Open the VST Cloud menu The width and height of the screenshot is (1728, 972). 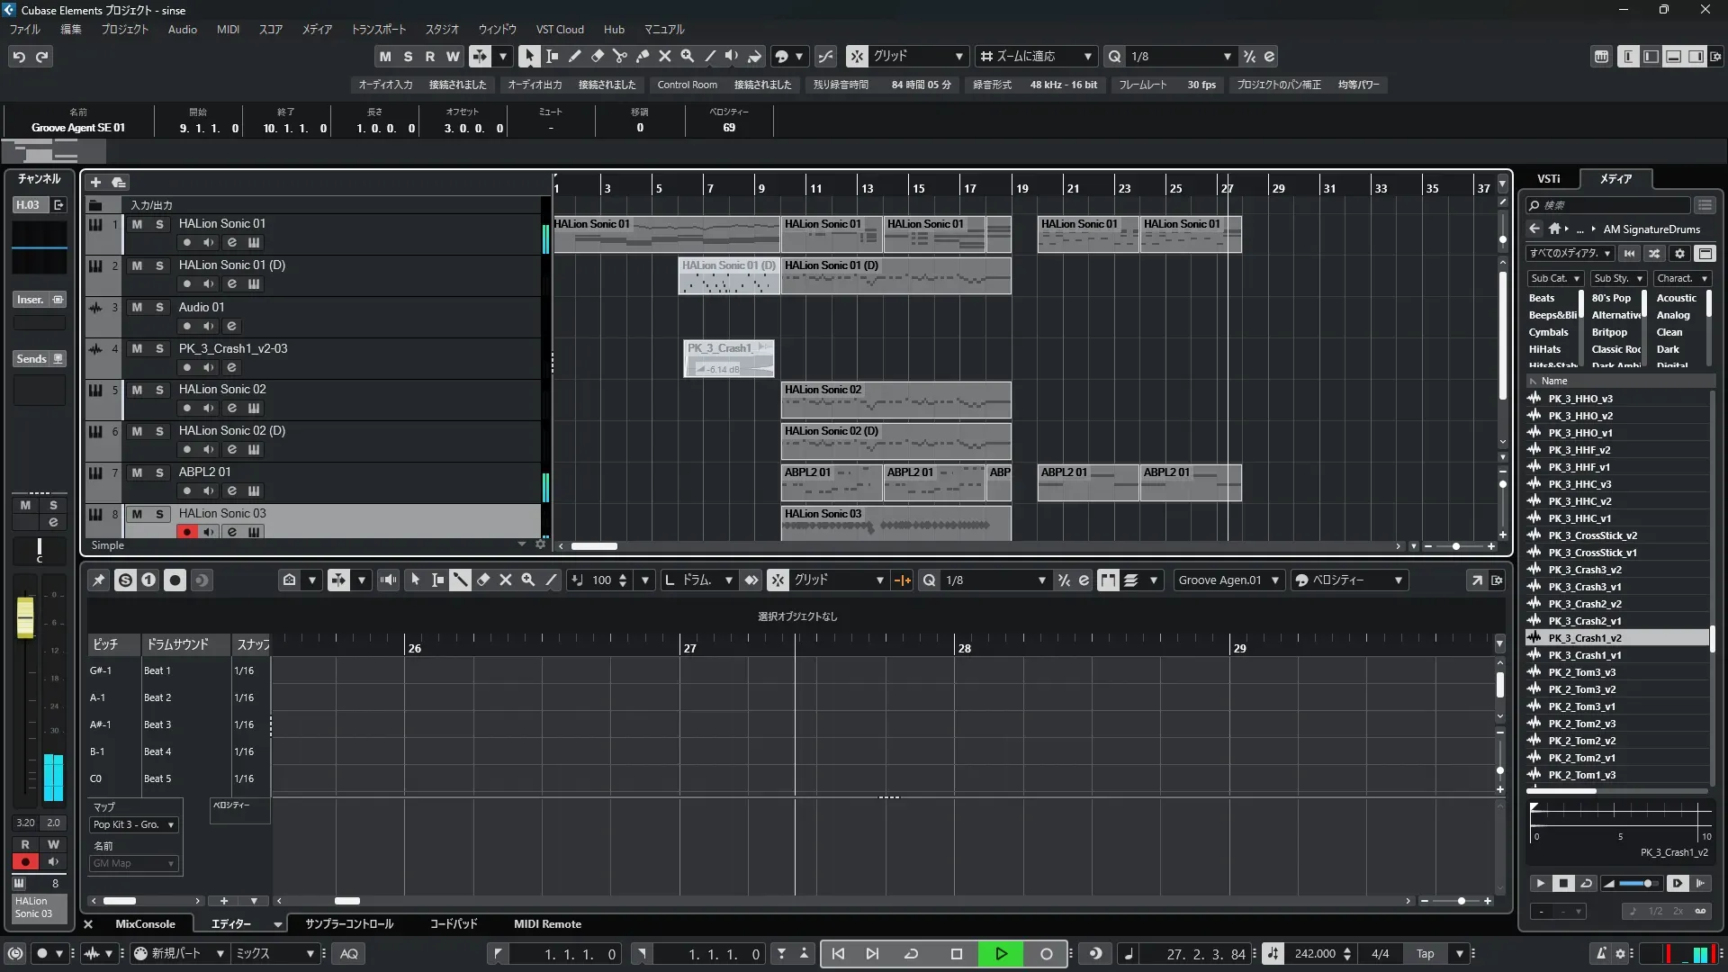click(559, 29)
